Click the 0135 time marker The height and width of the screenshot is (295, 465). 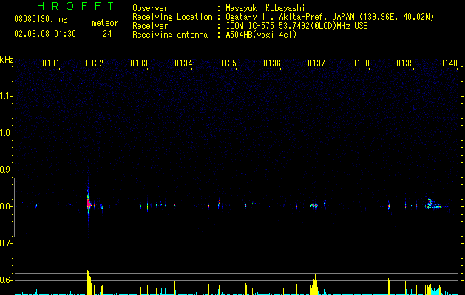point(228,63)
